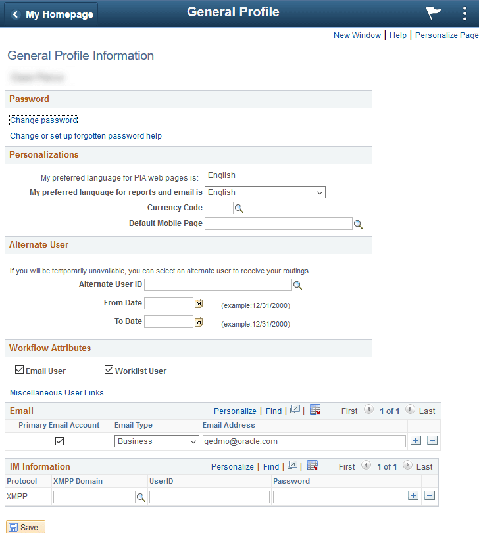Delete the XMPP IM Information row
The width and height of the screenshot is (479, 542).
tap(430, 495)
